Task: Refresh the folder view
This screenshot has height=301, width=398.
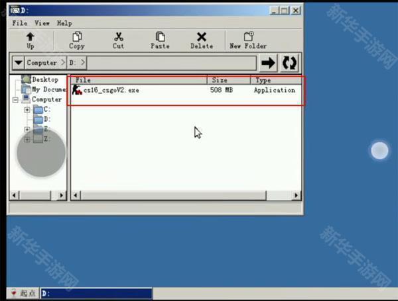Action: (290, 63)
